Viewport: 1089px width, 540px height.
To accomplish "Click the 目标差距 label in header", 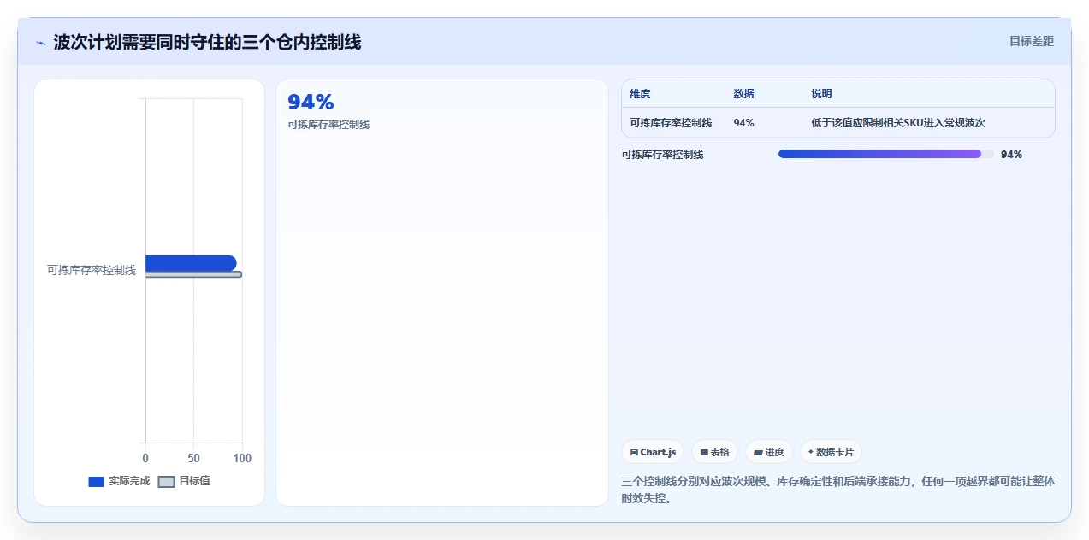I will (1031, 41).
